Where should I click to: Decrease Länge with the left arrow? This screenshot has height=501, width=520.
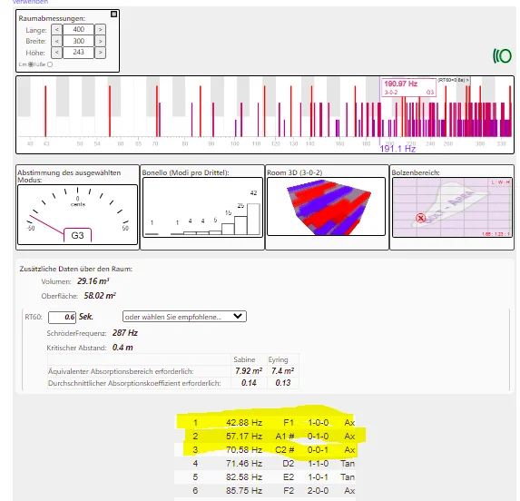point(56,30)
